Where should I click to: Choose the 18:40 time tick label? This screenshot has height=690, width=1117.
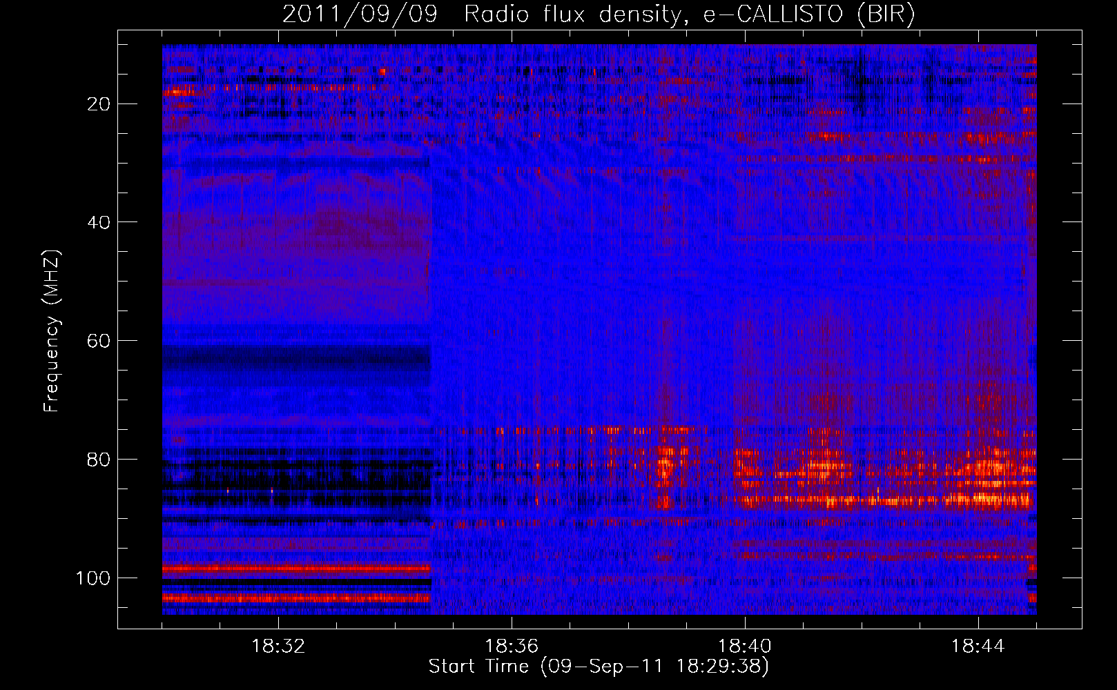pyautogui.click(x=745, y=647)
